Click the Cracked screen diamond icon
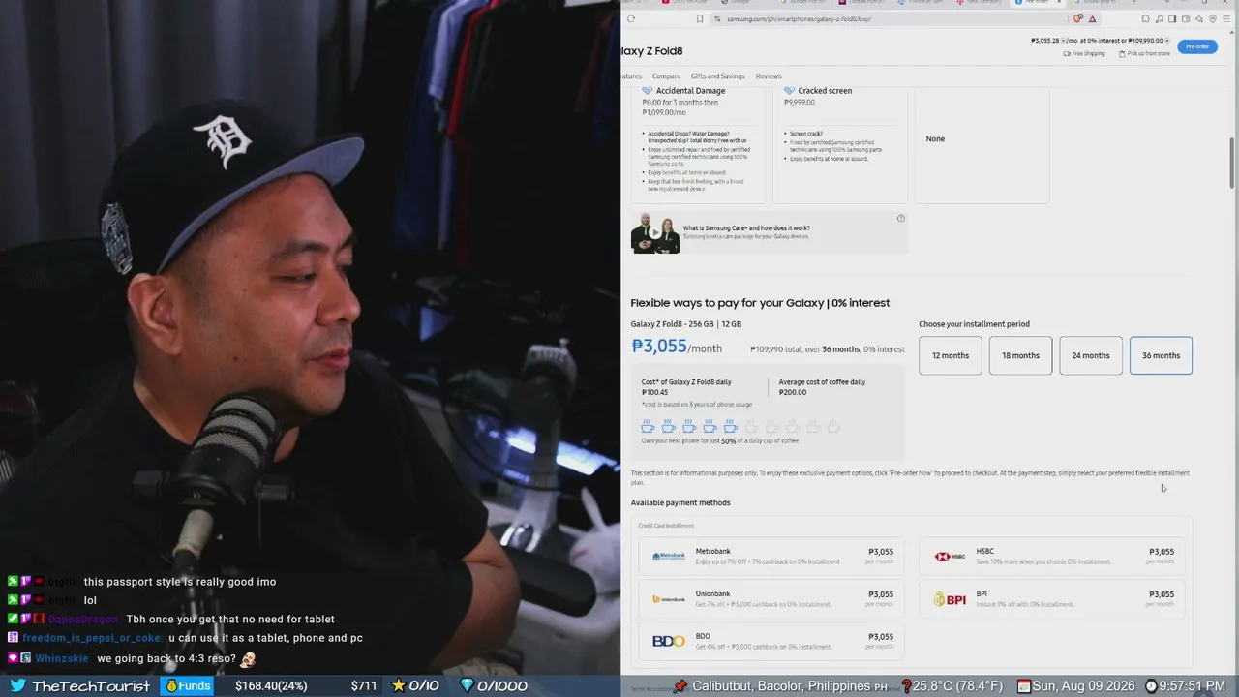The width and height of the screenshot is (1239, 697). click(790, 91)
